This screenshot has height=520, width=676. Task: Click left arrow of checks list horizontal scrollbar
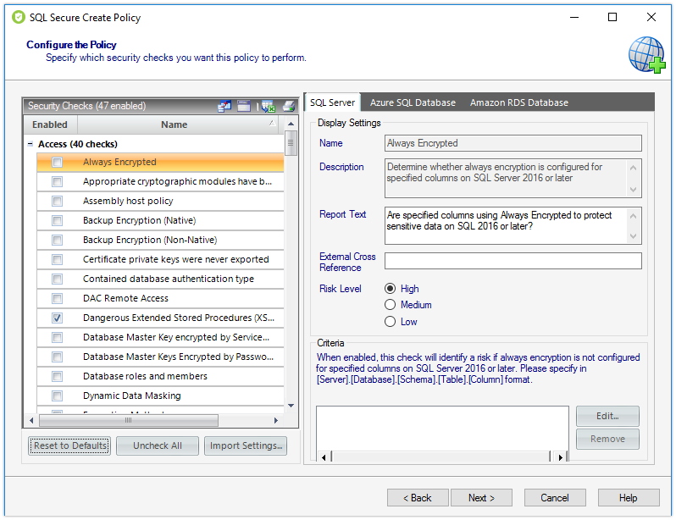31,420
